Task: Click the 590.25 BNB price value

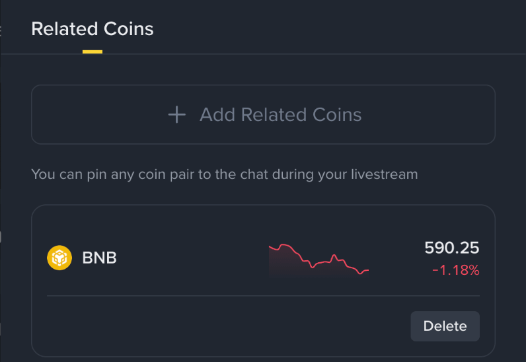Action: [451, 248]
